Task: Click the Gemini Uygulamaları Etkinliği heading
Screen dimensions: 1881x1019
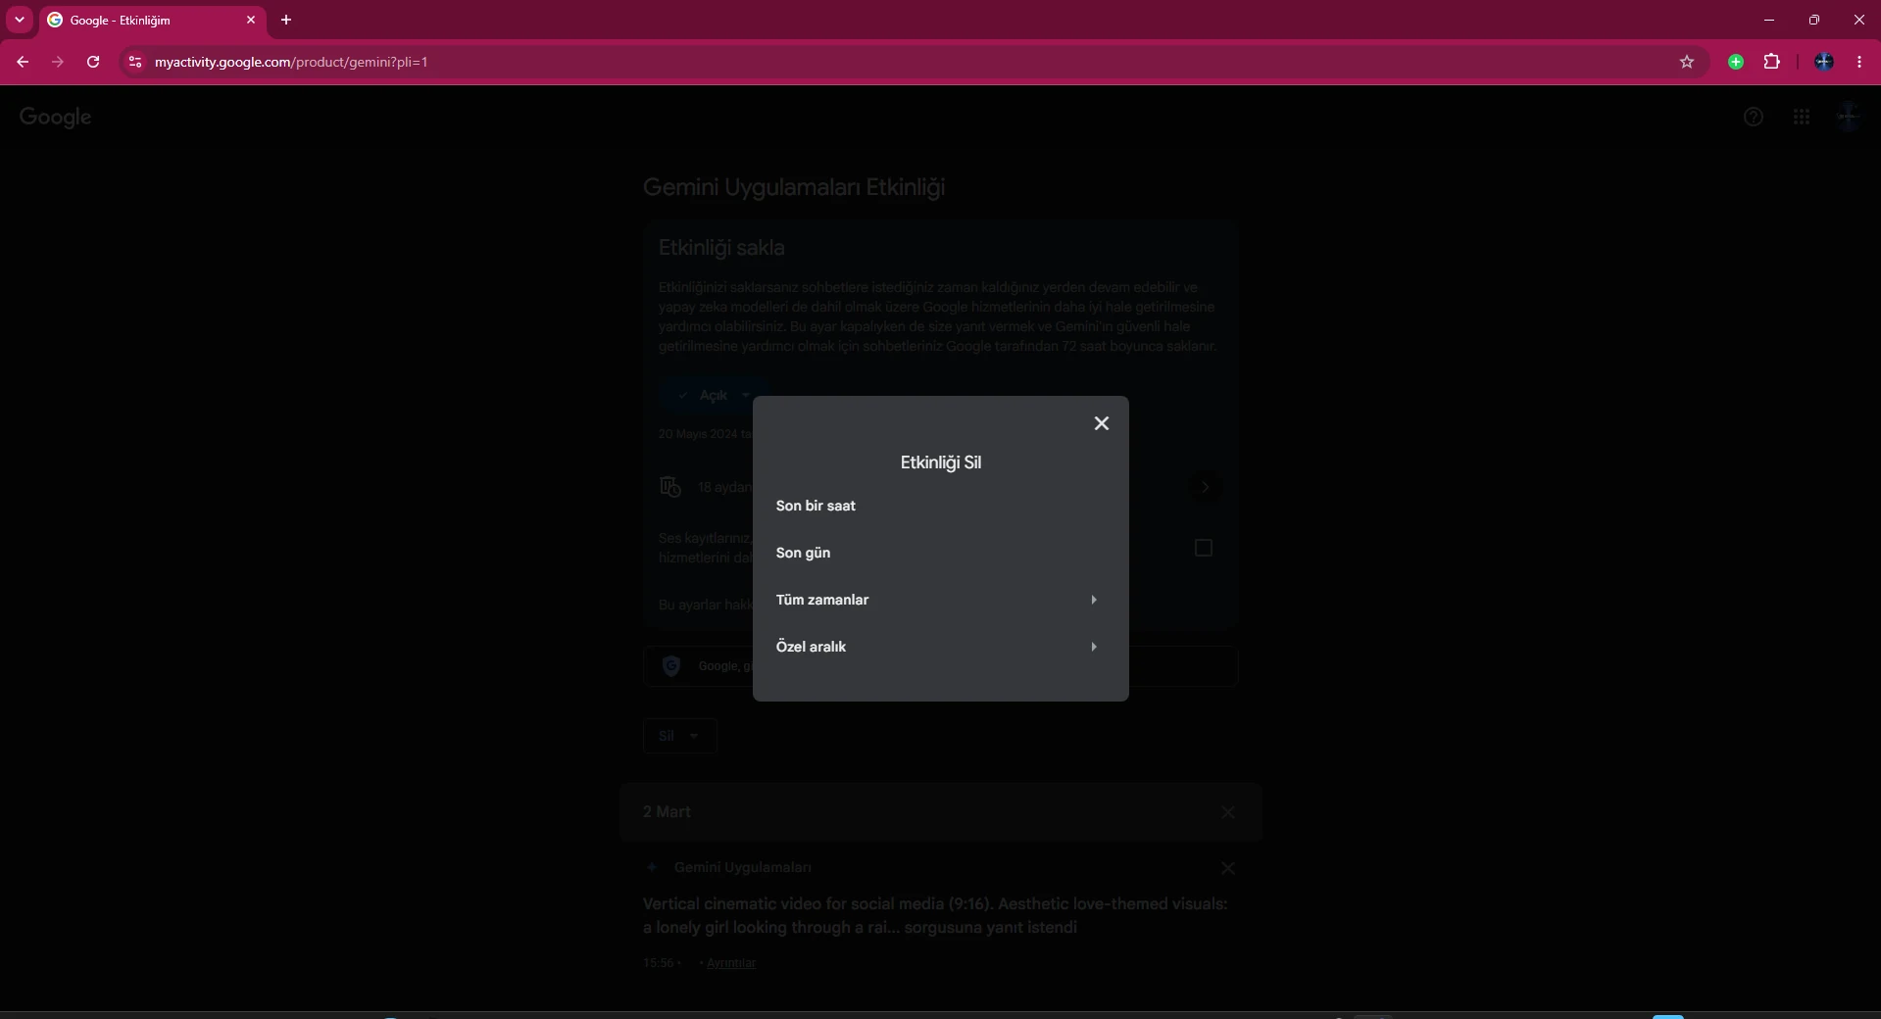Action: (794, 187)
